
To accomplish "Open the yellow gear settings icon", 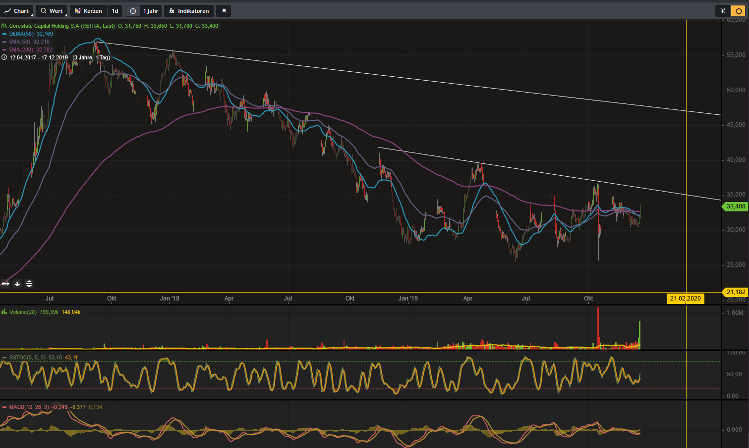I will [739, 10].
